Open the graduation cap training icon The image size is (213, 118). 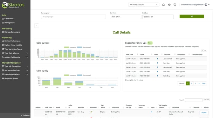pyautogui.click(x=169, y=5)
